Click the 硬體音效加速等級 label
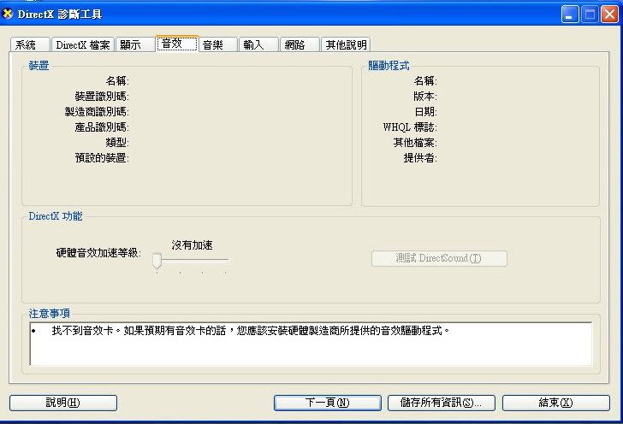Screen dimensions: 623x424 [x=98, y=253]
